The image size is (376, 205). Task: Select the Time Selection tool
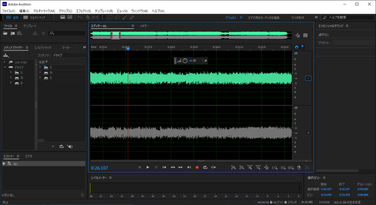(x=102, y=17)
